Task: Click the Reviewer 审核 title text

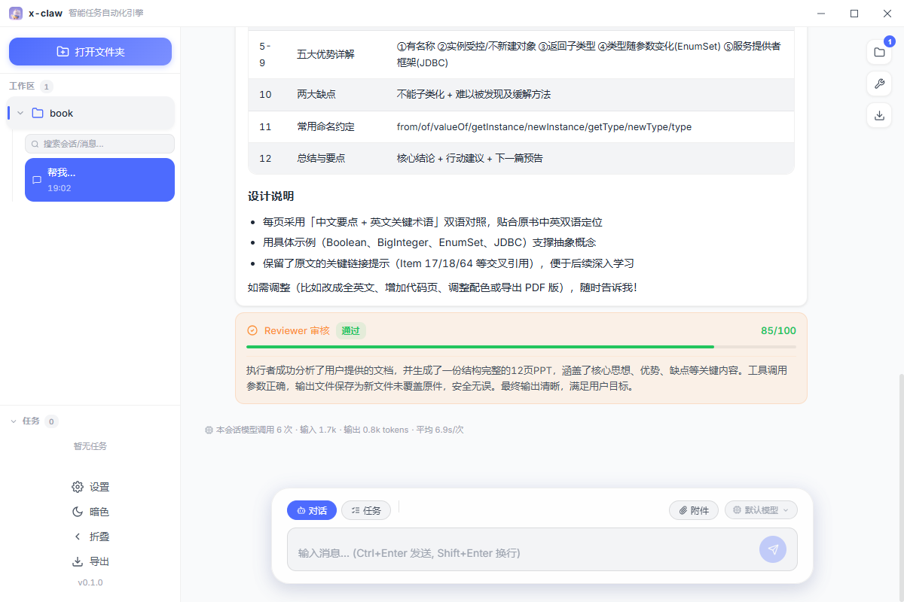Action: [x=297, y=330]
